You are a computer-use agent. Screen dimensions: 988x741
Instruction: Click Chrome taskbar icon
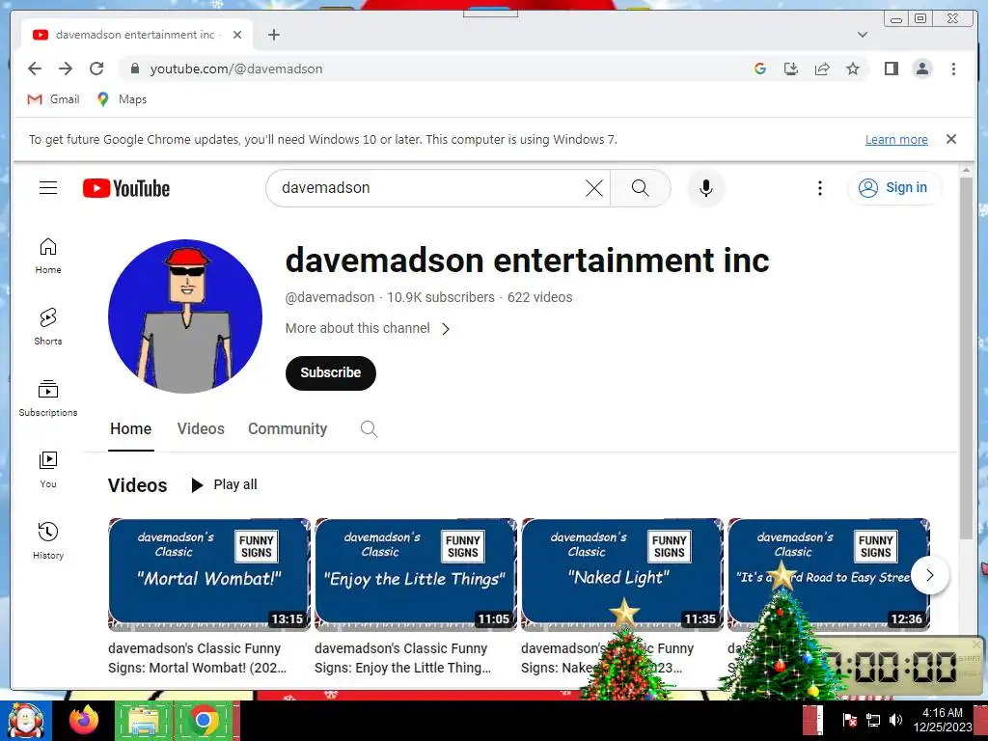pyautogui.click(x=204, y=720)
